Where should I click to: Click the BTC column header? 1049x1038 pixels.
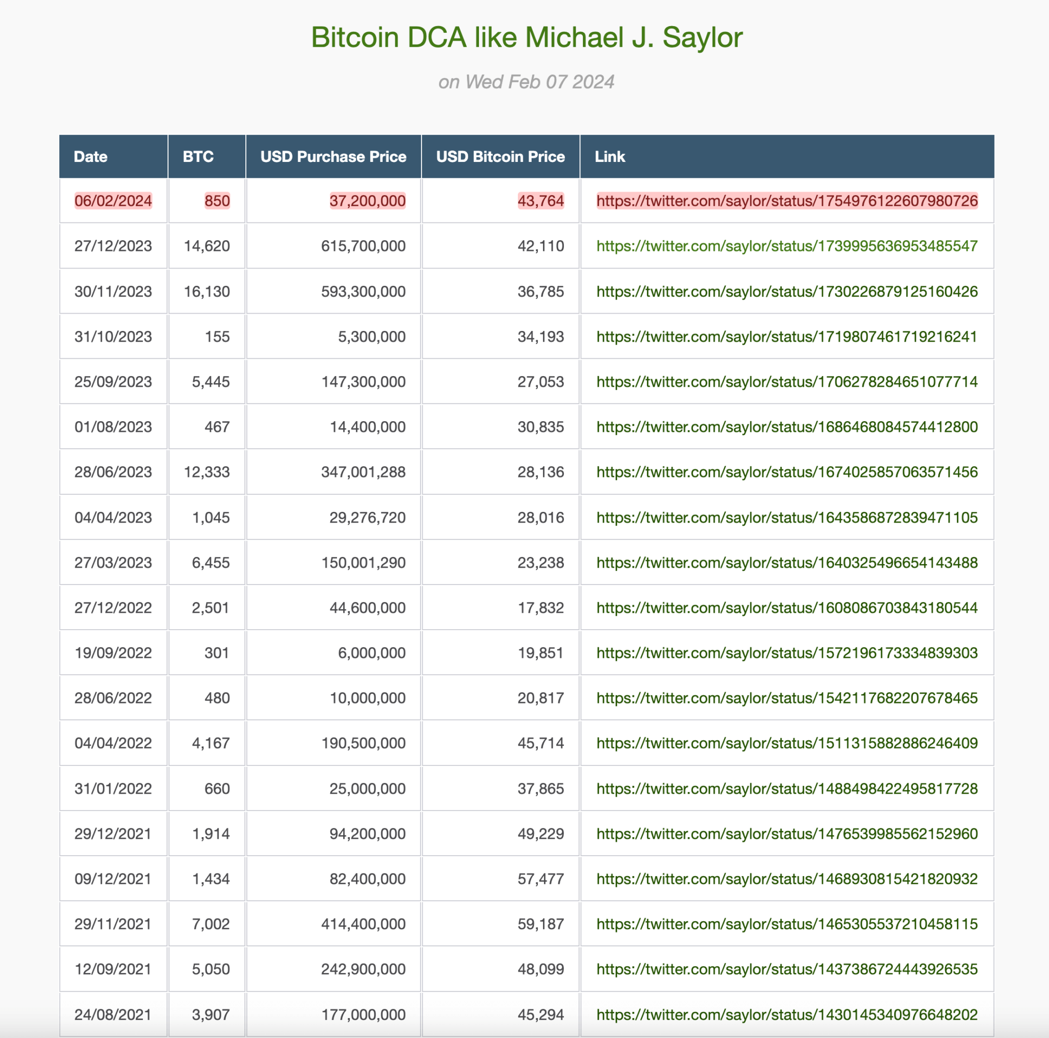tap(207, 156)
